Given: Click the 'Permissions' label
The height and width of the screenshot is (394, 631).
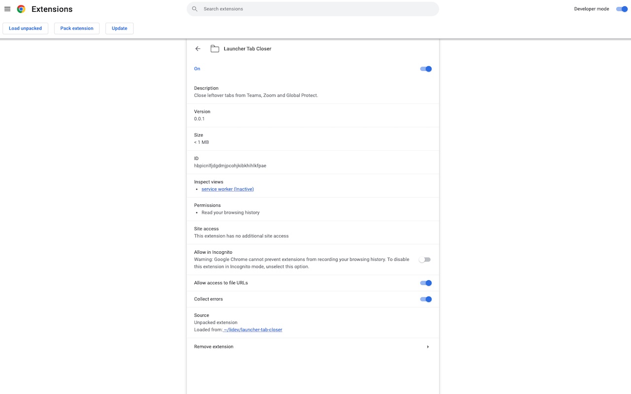Looking at the screenshot, I should tap(208, 205).
